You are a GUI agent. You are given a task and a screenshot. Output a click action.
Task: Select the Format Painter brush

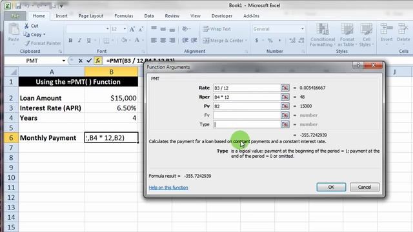click(x=26, y=43)
